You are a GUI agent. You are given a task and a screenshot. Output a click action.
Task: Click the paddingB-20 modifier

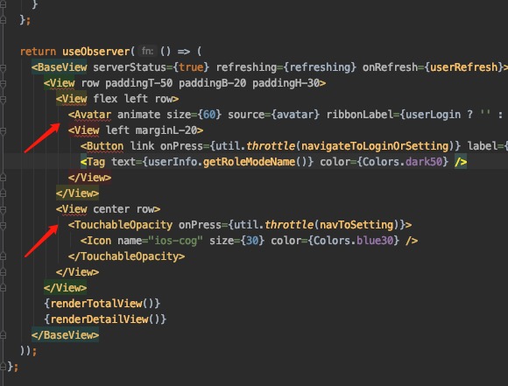tap(212, 83)
